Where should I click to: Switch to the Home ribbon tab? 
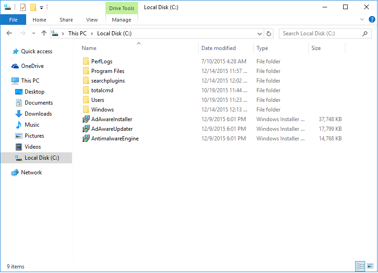pos(39,20)
